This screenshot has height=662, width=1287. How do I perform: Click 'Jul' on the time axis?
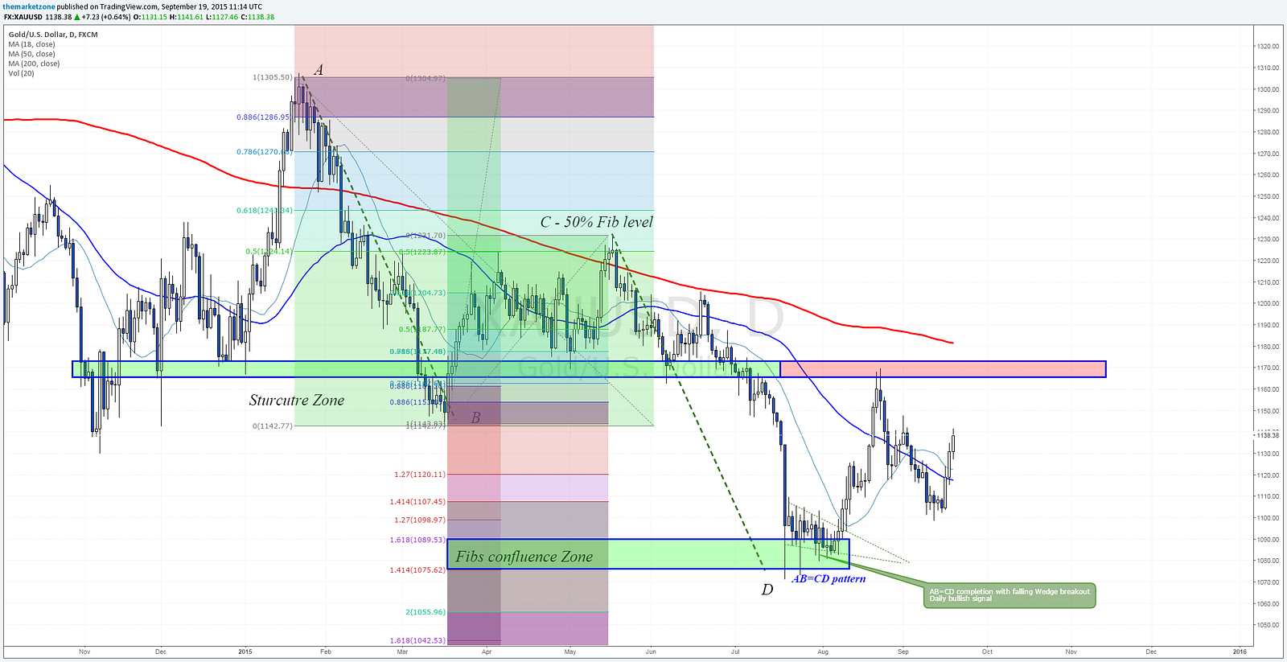click(x=734, y=652)
